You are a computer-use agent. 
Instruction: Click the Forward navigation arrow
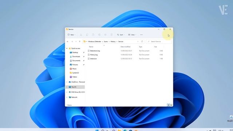72,41
